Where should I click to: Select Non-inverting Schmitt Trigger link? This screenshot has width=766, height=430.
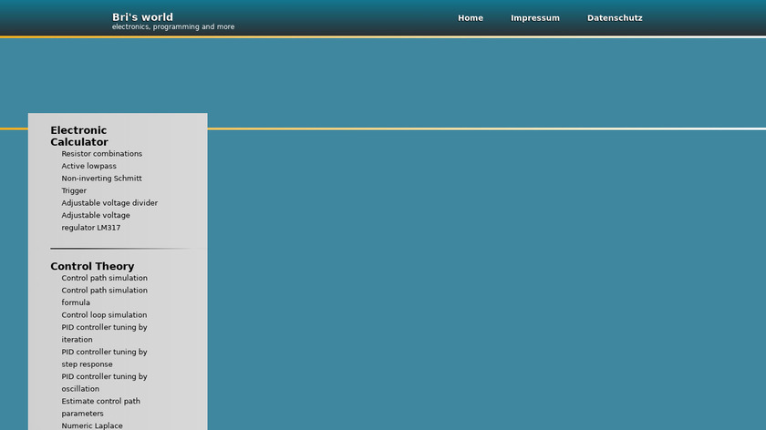point(101,184)
